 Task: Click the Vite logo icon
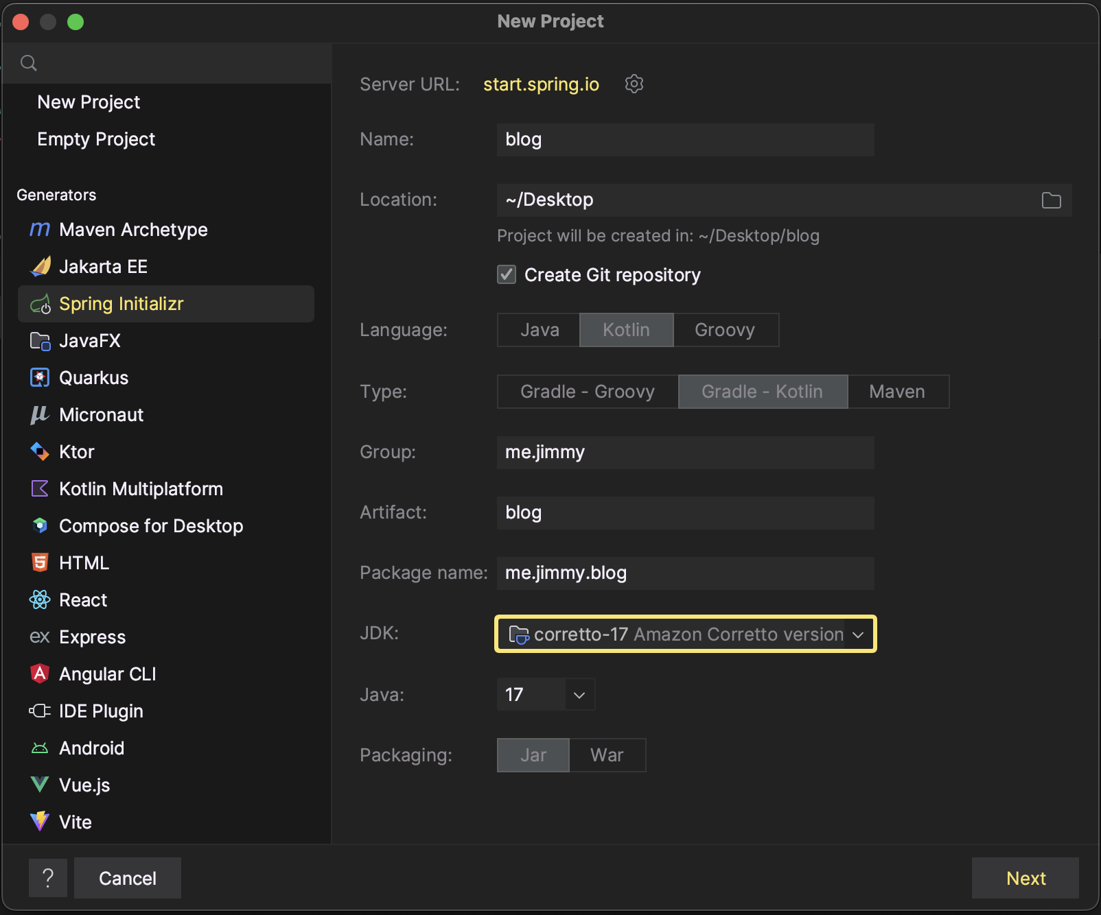click(x=40, y=822)
